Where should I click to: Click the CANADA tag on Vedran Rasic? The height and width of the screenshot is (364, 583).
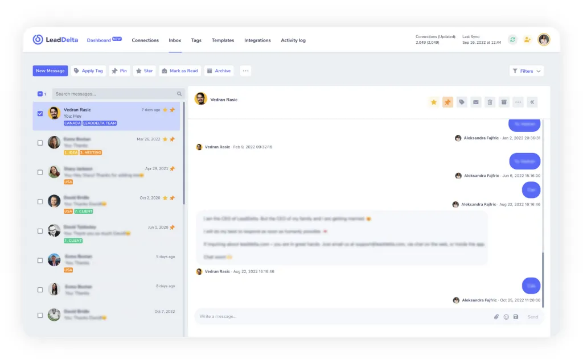[72, 123]
